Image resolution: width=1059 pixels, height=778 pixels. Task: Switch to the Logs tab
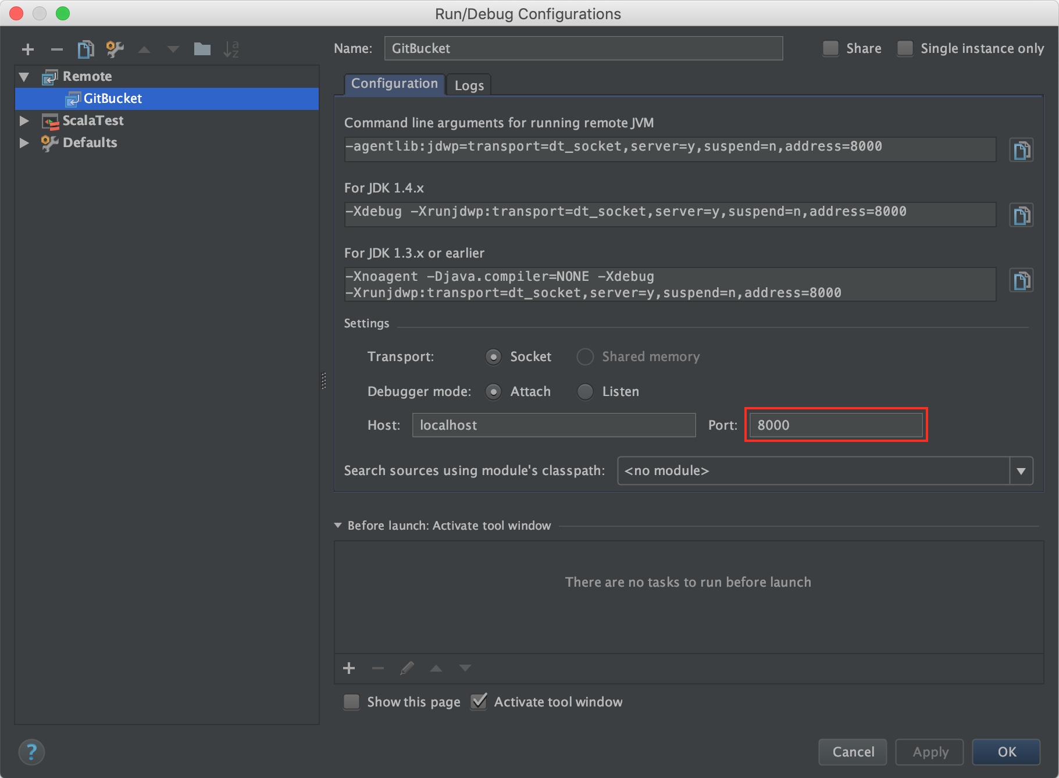point(469,85)
